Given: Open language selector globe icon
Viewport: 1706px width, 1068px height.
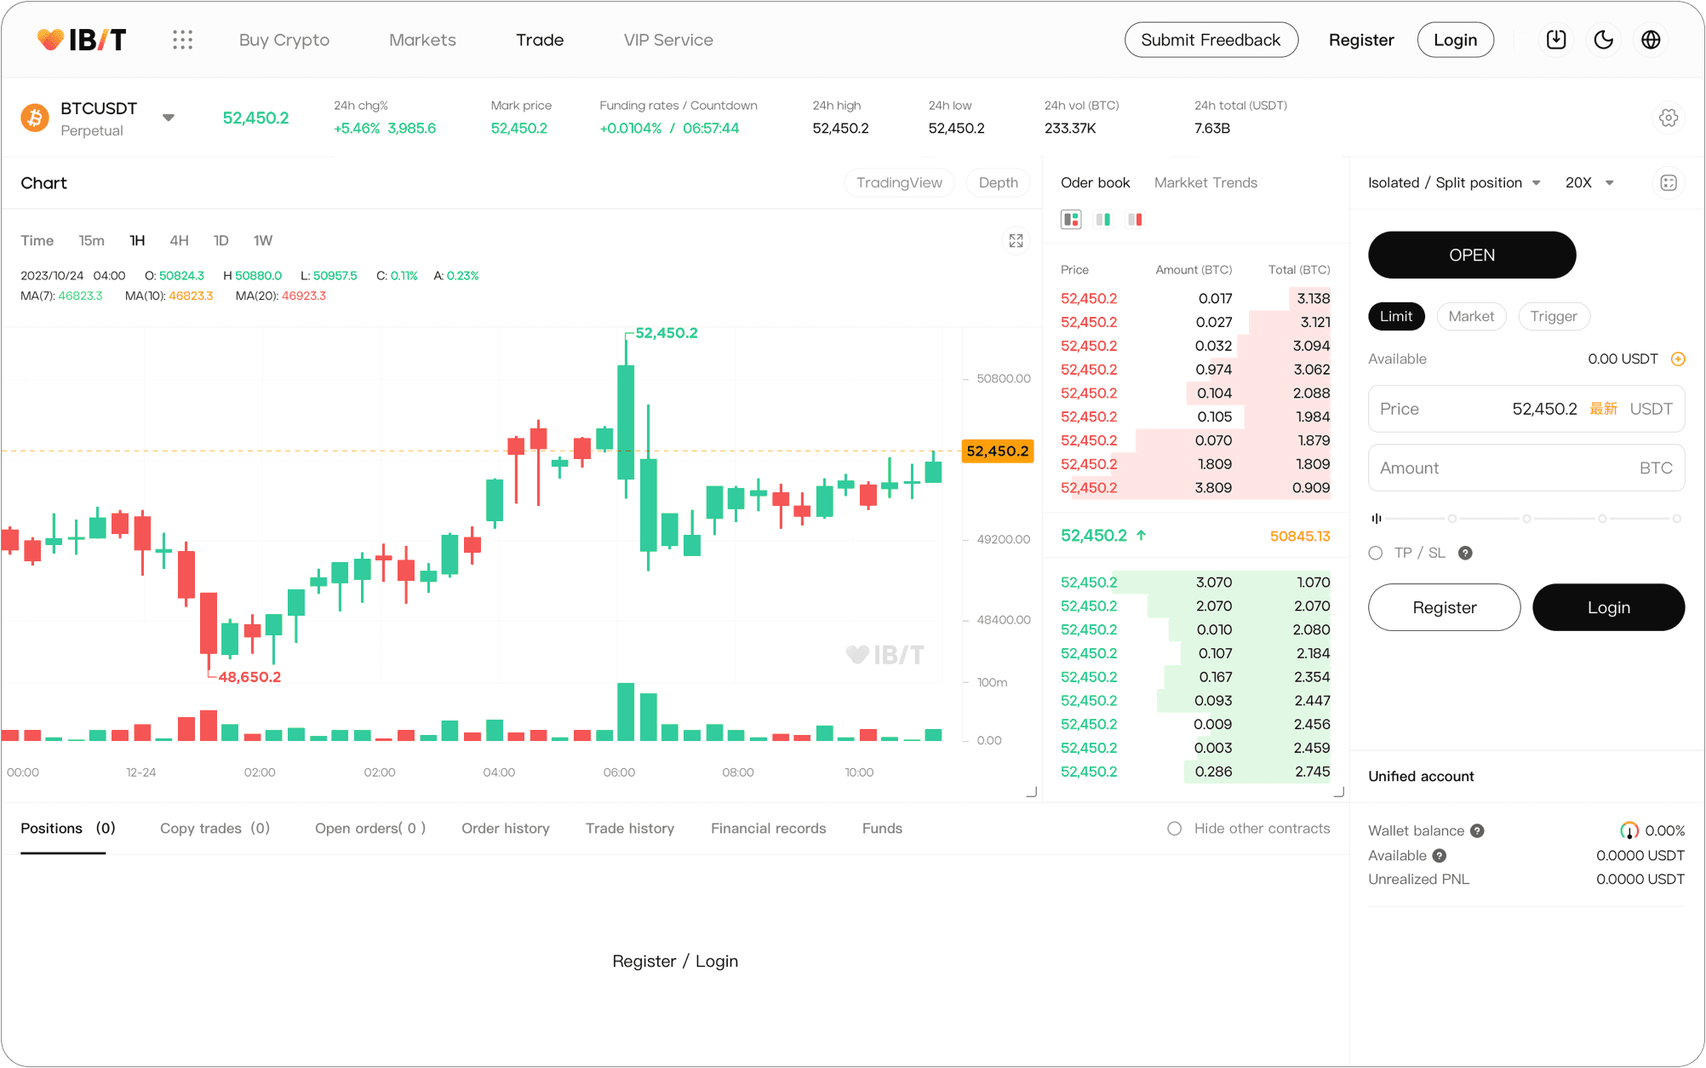Looking at the screenshot, I should click(1652, 39).
